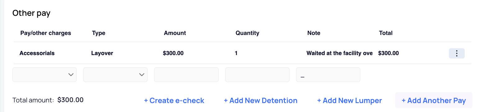Image resolution: width=479 pixels, height=112 pixels.
Task: Open the three-dot menu for Accessorials row
Action: click(x=457, y=53)
